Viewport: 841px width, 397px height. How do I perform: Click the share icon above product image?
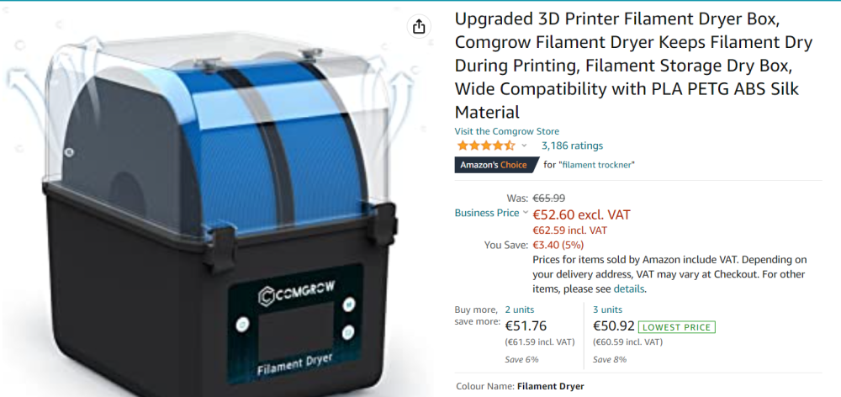[419, 26]
